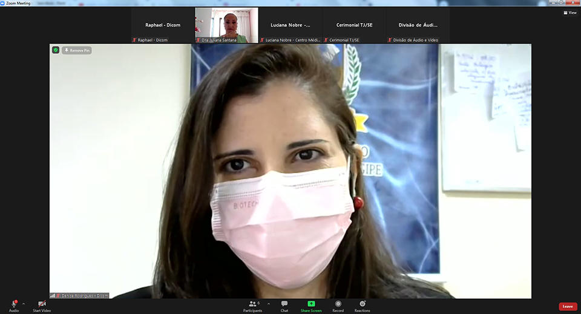
Task: Open the Chat panel
Action: [x=284, y=303]
